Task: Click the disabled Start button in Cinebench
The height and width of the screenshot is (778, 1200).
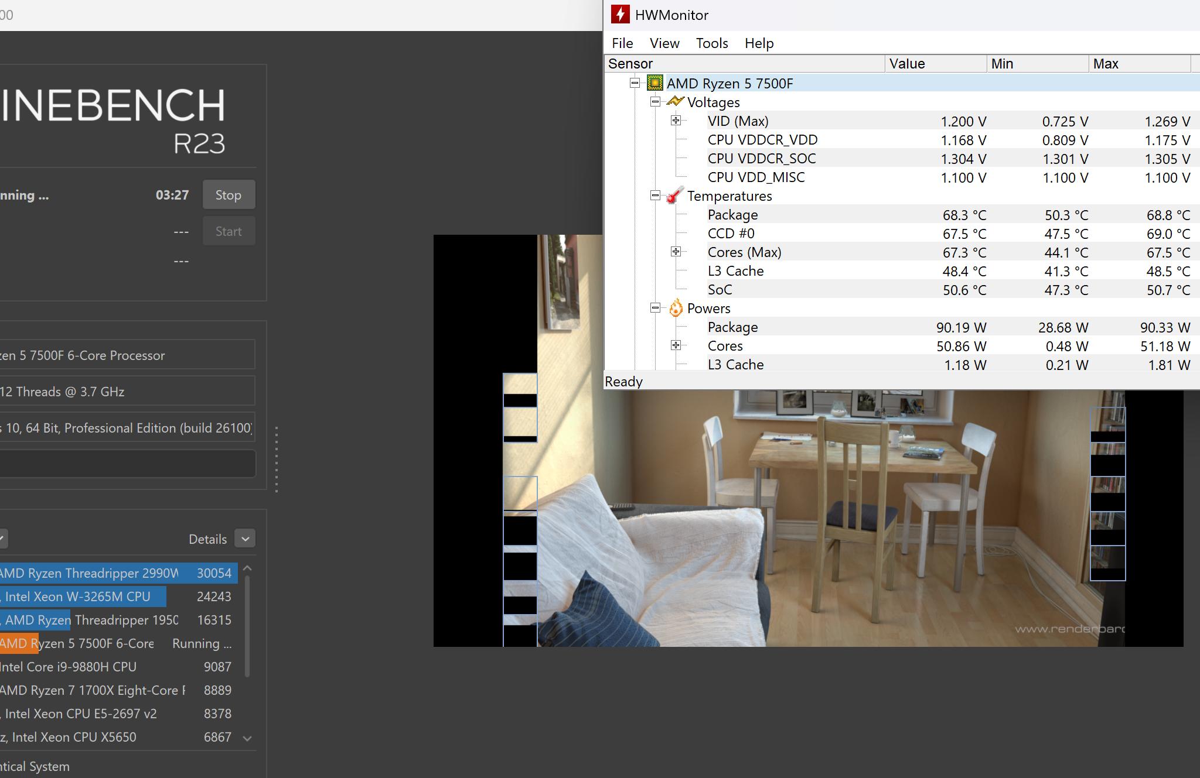Action: [229, 231]
